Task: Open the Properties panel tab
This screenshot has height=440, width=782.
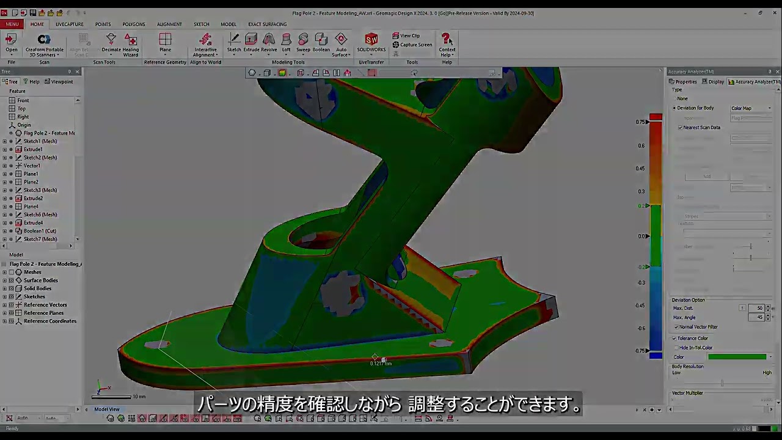Action: pos(683,82)
